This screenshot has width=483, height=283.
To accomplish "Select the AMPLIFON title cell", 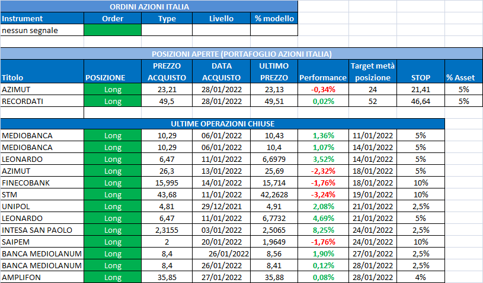I will point(42,277).
